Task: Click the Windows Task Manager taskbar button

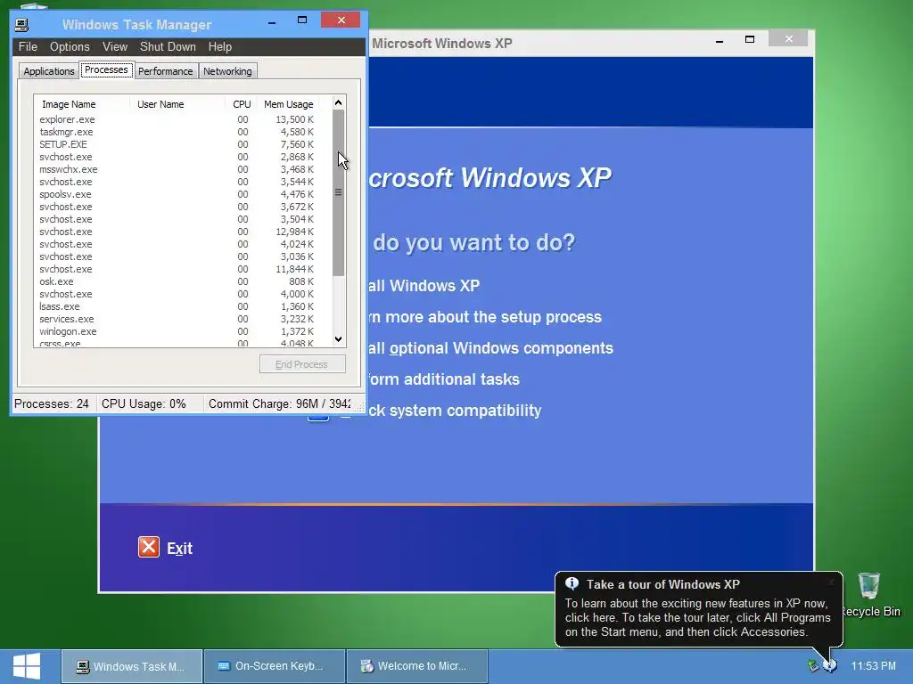Action: click(132, 666)
